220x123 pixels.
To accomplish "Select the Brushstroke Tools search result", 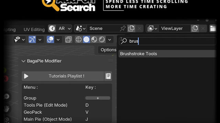I will tap(167, 54).
